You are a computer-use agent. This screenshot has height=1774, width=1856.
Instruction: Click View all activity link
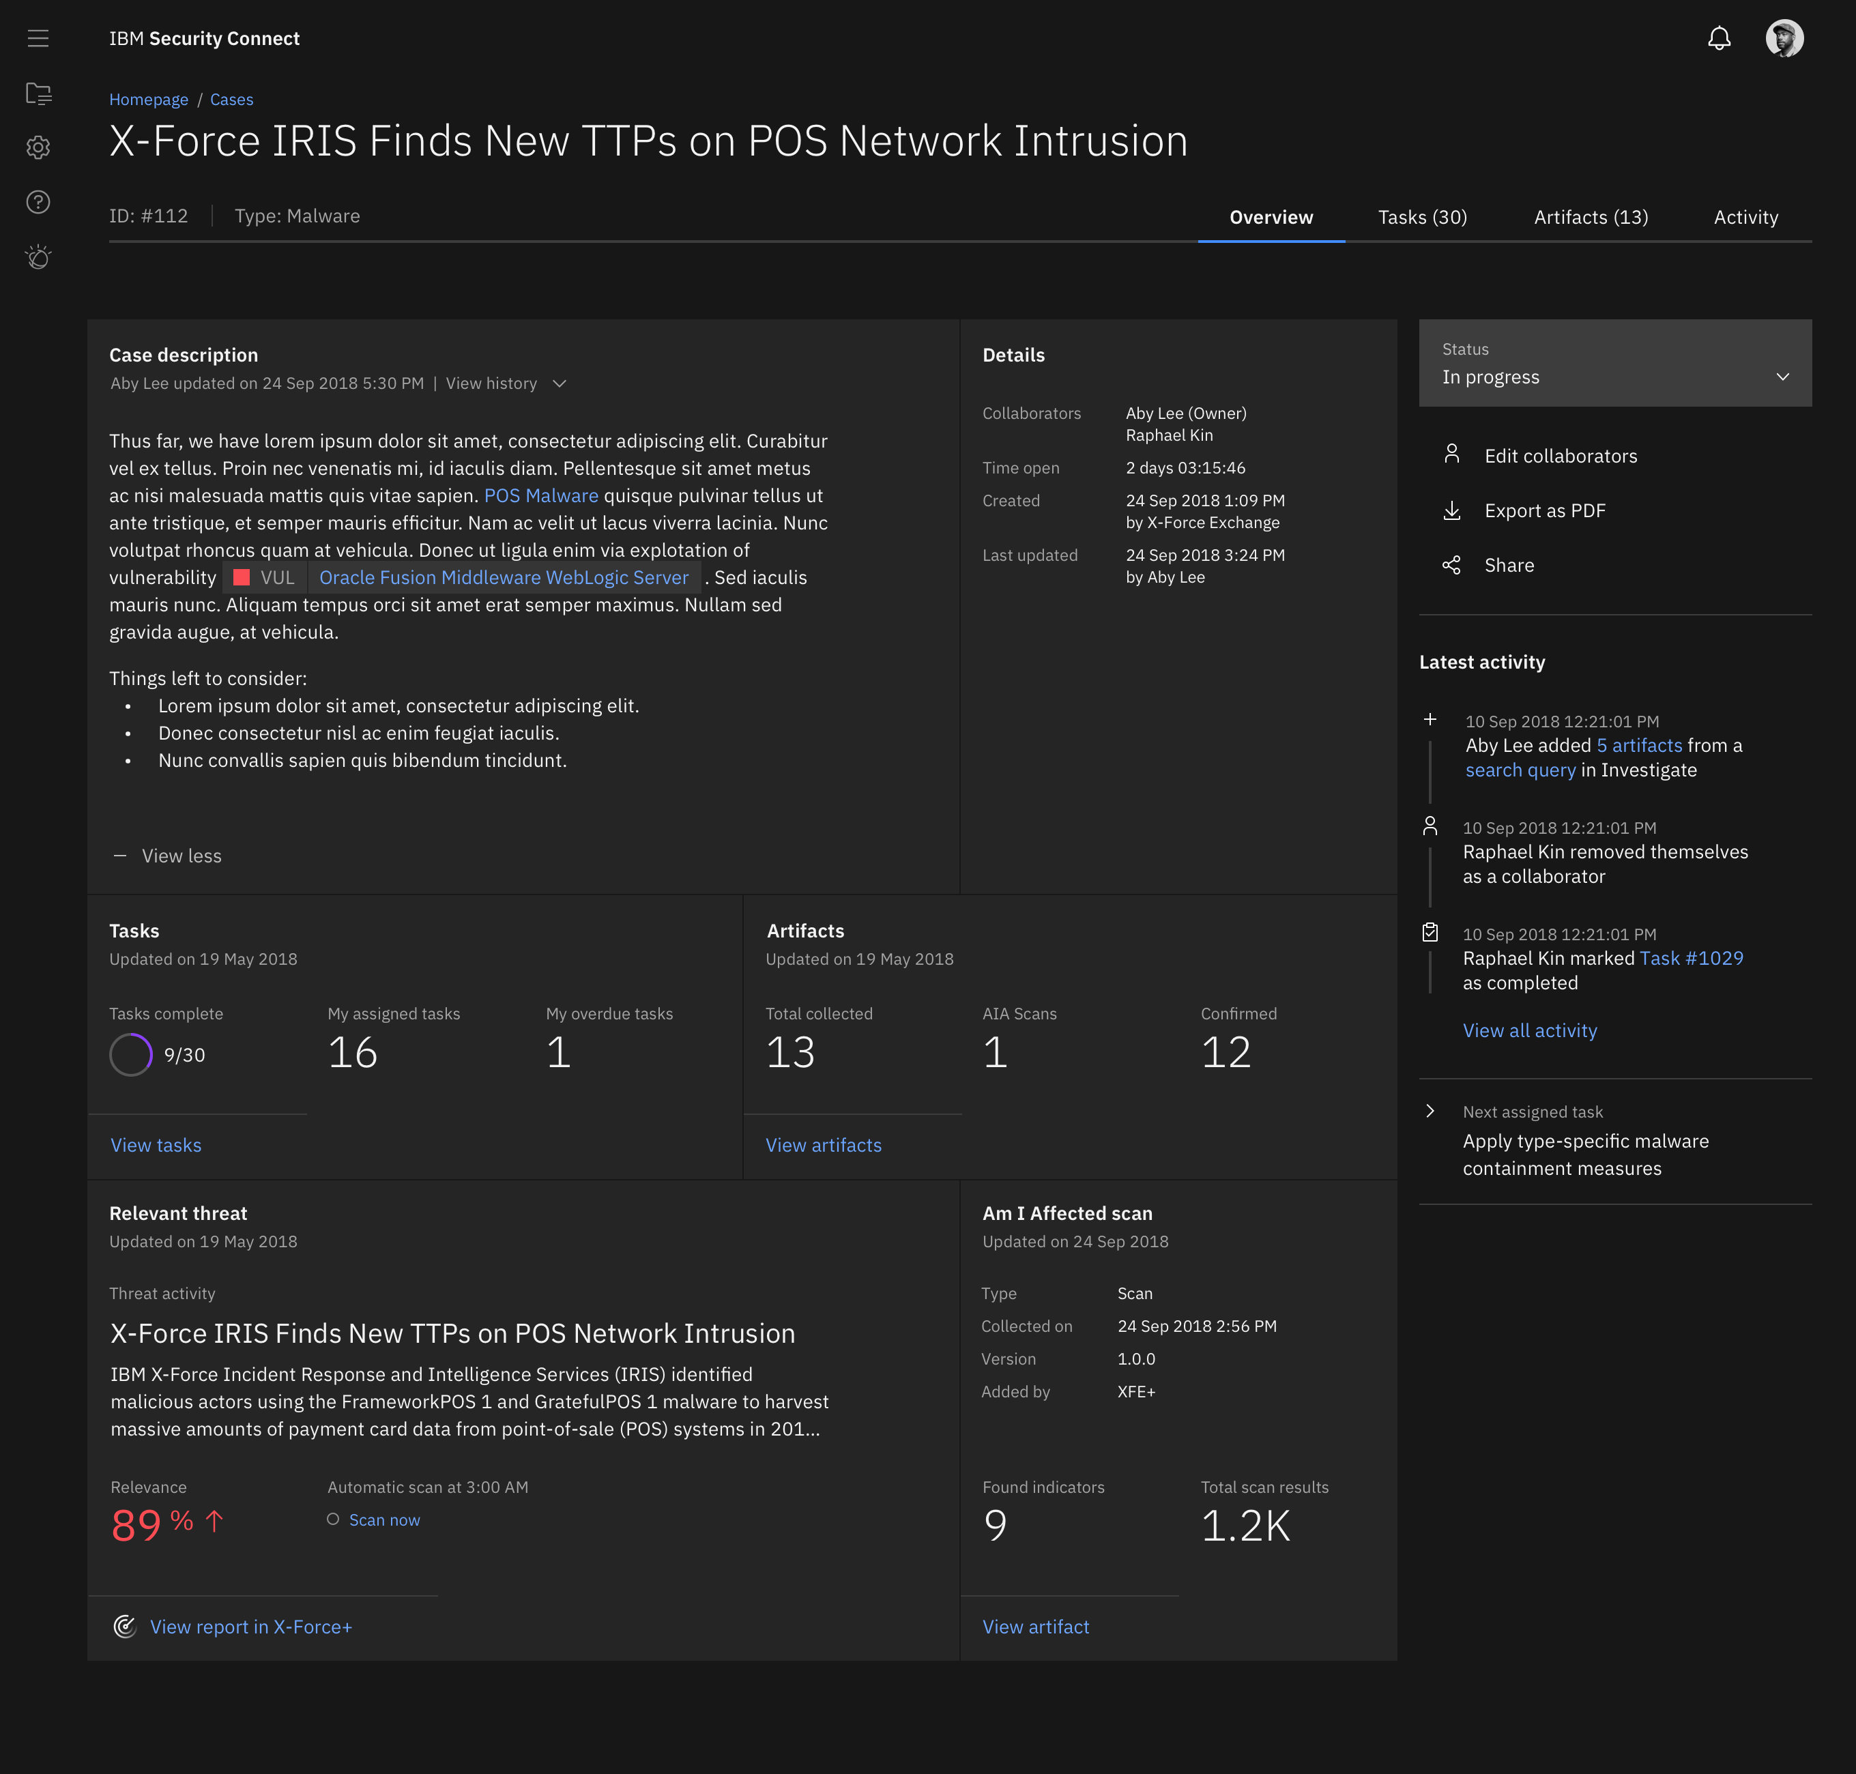click(x=1530, y=1031)
